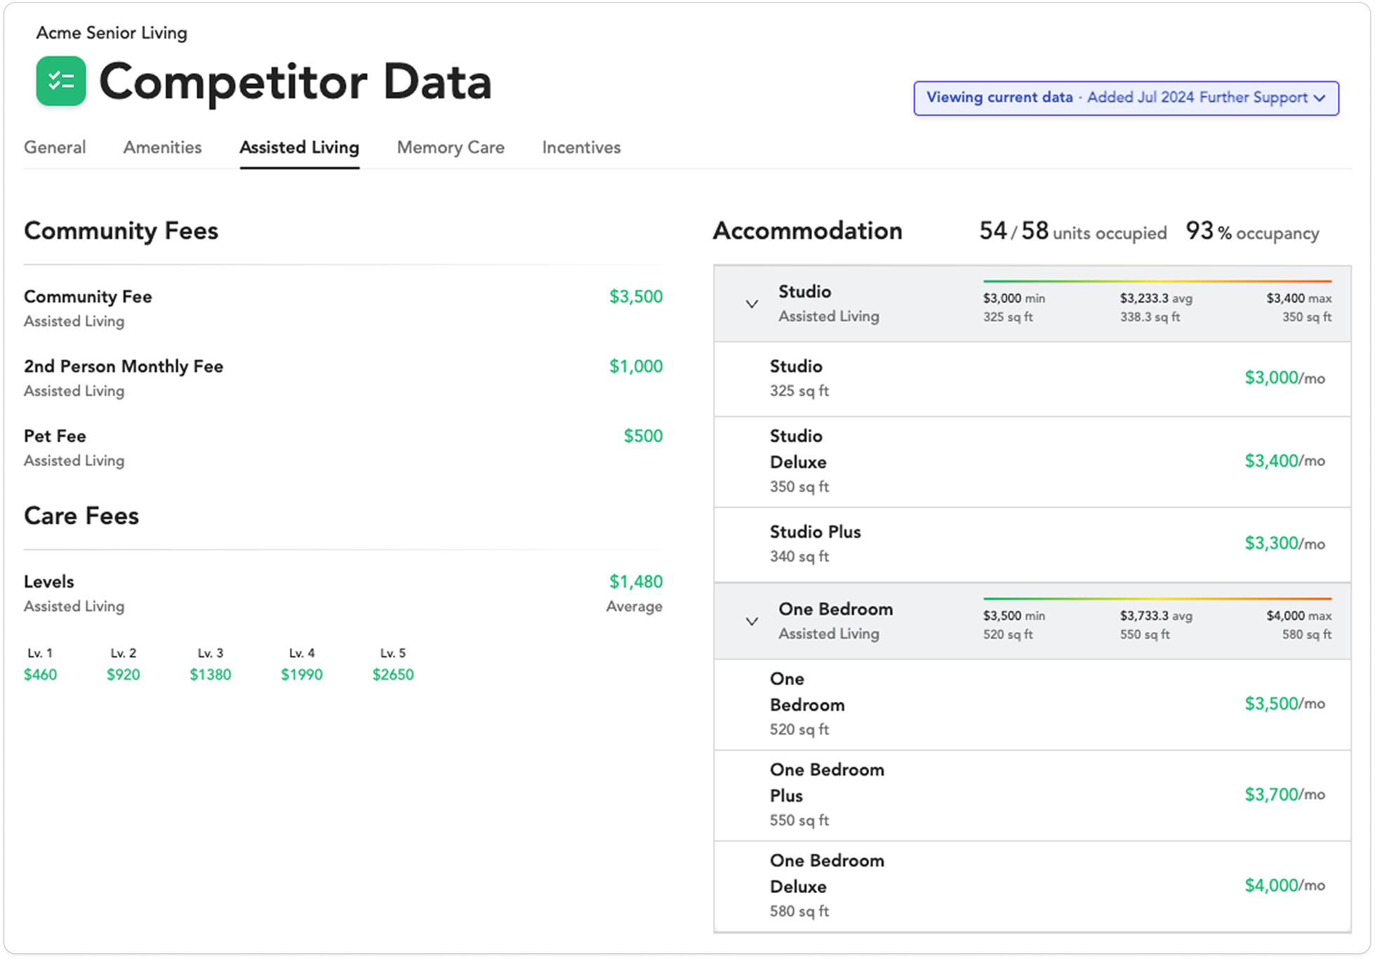Select the Studio Plus $3,300 row
Image resolution: width=1375 pixels, height=959 pixels.
(x=1032, y=544)
